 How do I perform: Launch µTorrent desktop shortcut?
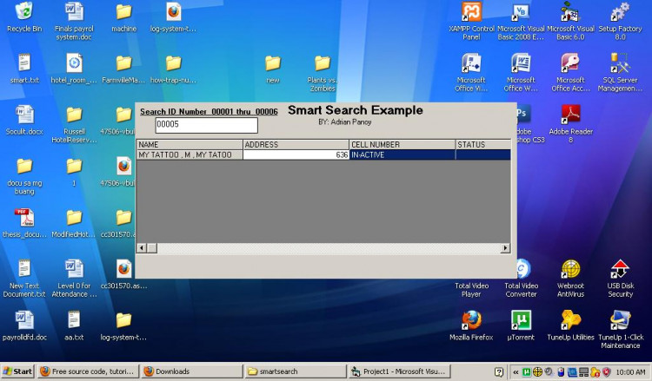click(x=521, y=320)
